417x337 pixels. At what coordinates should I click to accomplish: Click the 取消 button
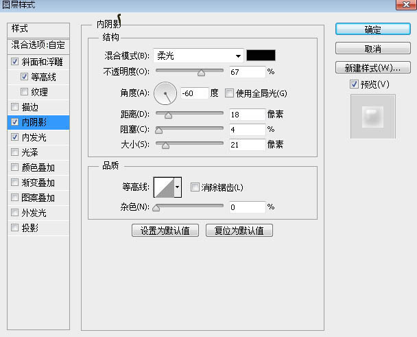point(373,49)
